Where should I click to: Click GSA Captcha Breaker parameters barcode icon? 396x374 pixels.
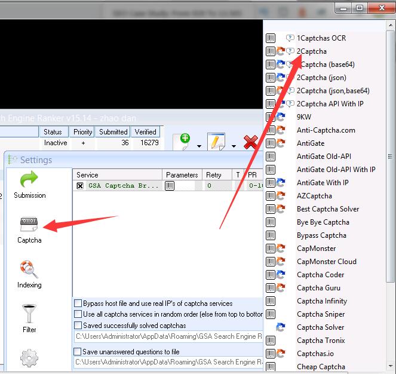[x=170, y=186]
